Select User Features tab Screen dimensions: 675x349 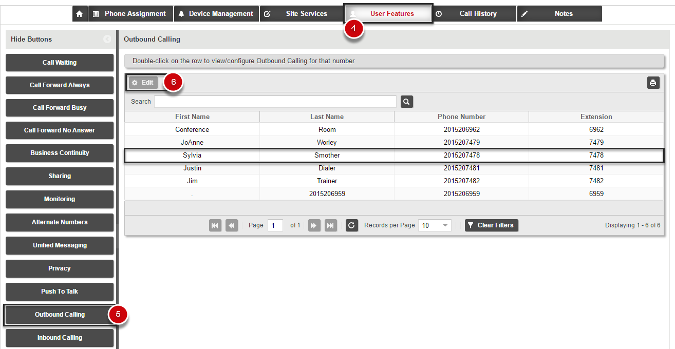[x=388, y=14]
